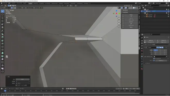Choose the Annotate pencil tool
Viewport: 170px width, 96px height.
click(x=3, y=31)
